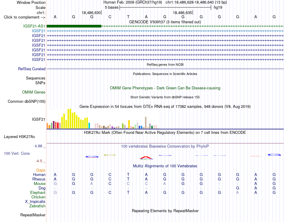Click the orange Gaps label
284x222 pixels.
[x=41, y=170]
